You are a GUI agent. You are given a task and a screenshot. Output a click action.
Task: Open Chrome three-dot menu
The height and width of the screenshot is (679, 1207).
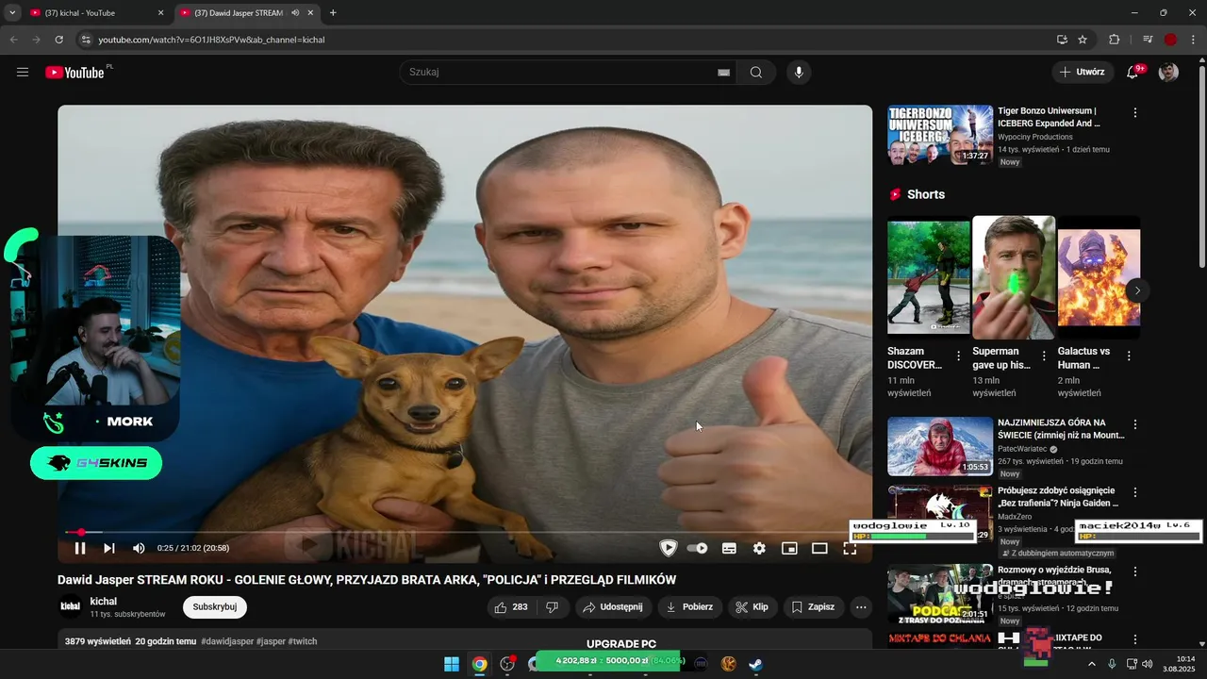point(1193,40)
